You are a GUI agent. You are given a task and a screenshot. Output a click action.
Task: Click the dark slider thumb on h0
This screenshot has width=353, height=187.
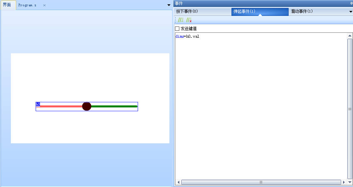[x=87, y=106]
